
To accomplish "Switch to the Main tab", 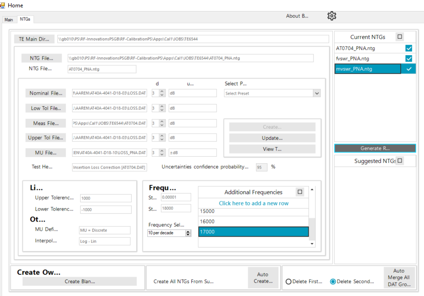I will pos(9,20).
